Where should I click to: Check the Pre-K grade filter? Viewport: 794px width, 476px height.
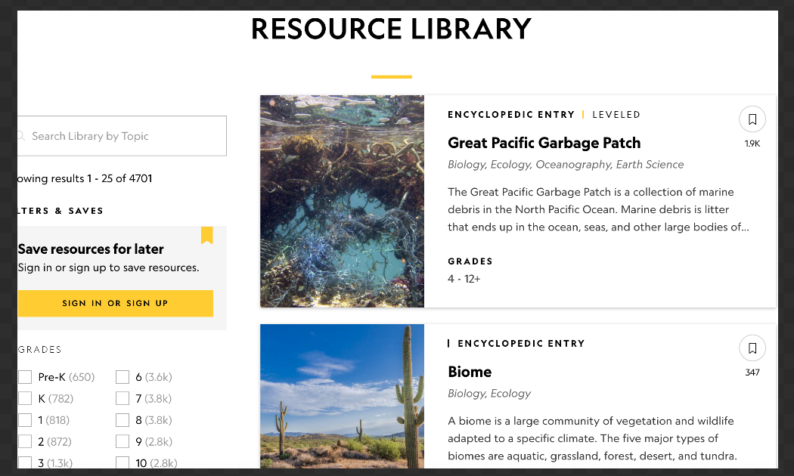tap(25, 377)
